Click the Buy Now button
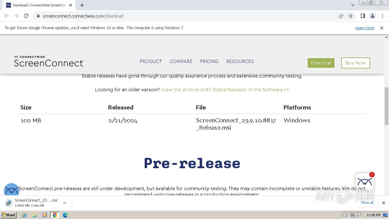The image size is (389, 219). point(356,63)
